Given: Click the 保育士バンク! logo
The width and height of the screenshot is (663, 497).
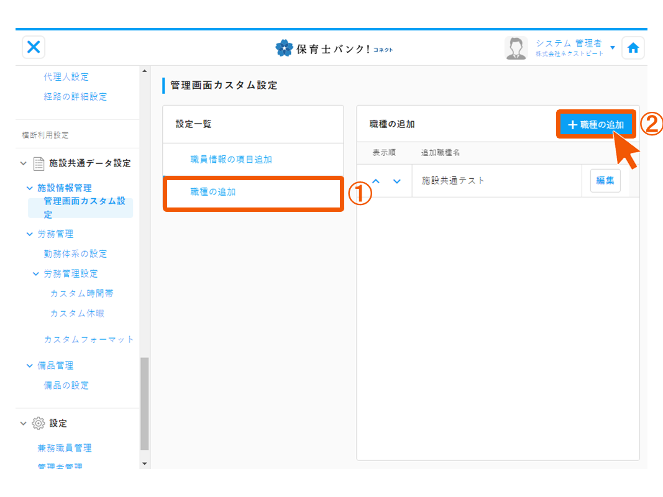Looking at the screenshot, I should tap(334, 48).
